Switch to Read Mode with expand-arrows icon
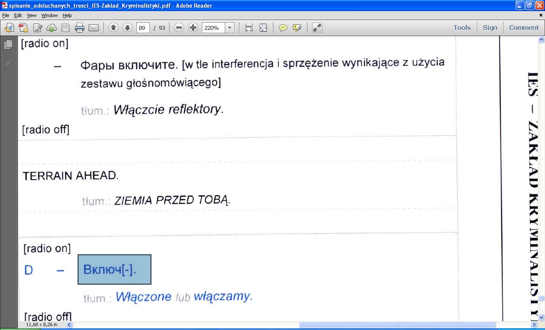 pyautogui.click(x=317, y=28)
